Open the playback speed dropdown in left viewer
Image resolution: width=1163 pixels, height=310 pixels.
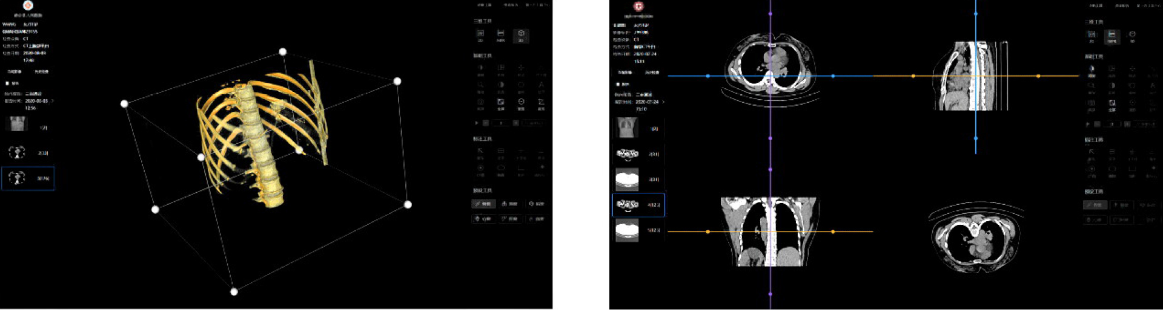click(x=534, y=123)
